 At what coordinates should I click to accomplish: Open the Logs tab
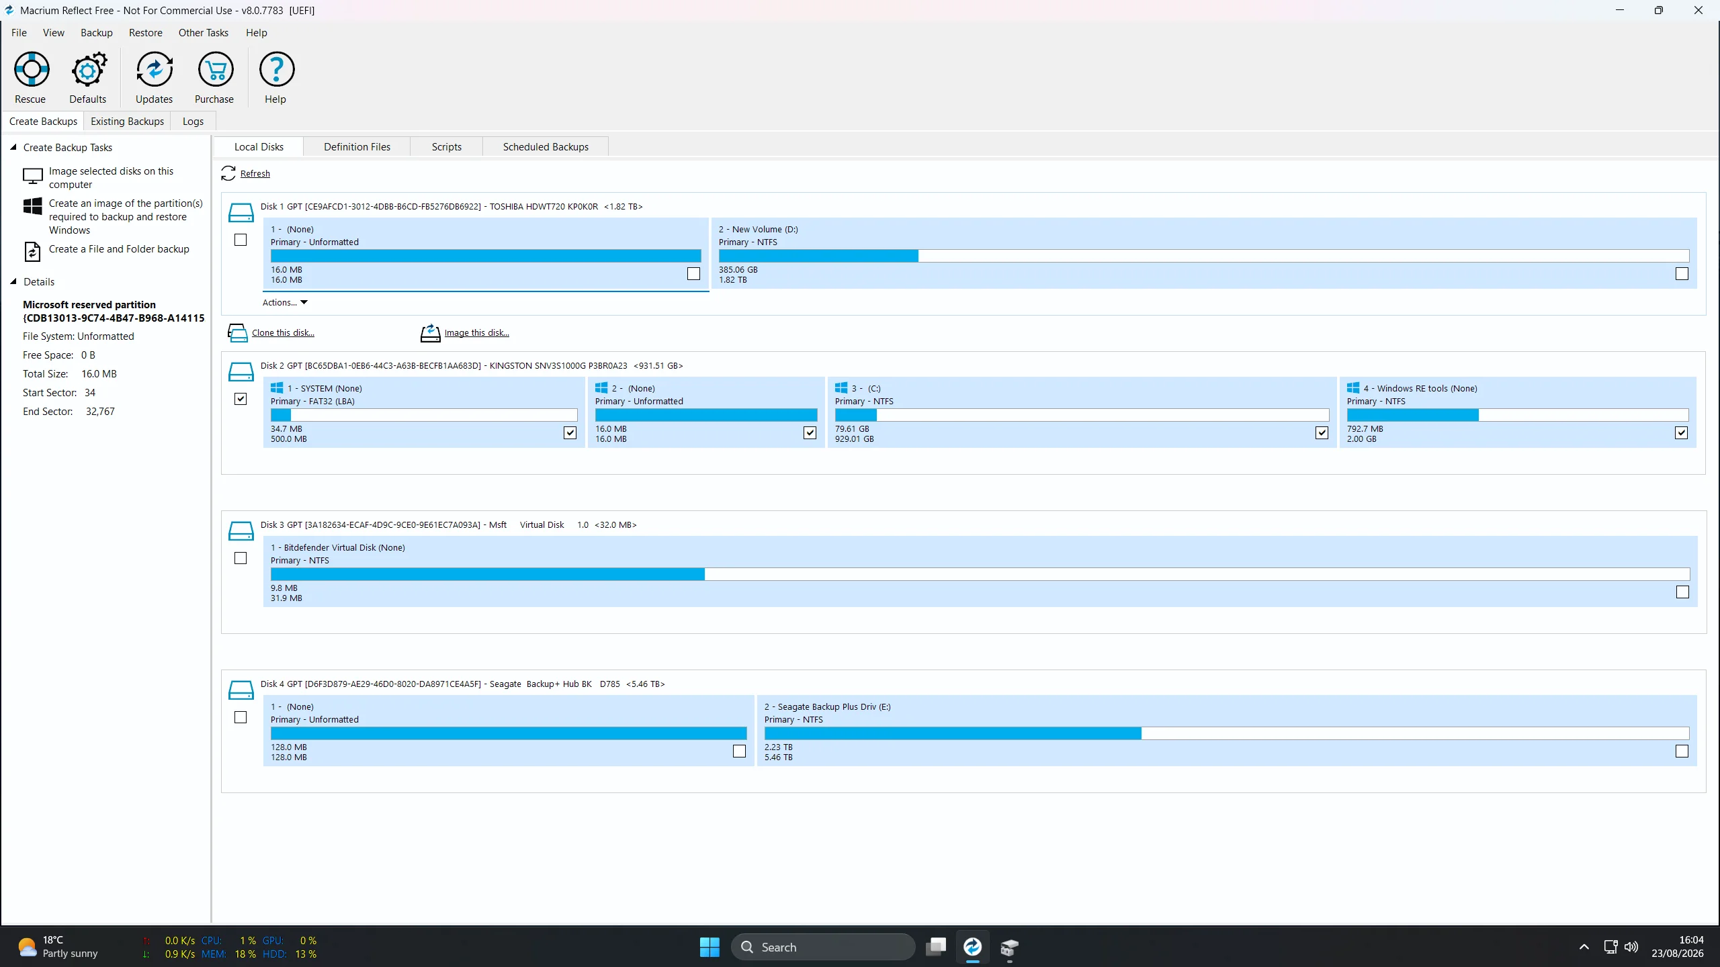(193, 121)
